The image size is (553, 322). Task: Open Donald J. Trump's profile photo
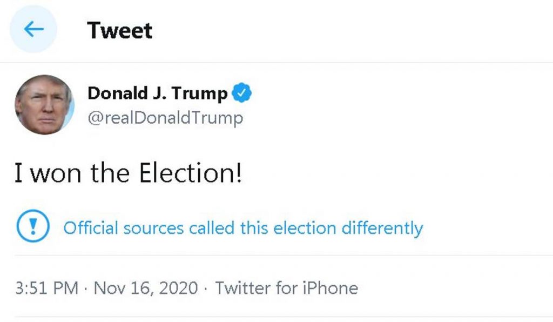coord(44,104)
